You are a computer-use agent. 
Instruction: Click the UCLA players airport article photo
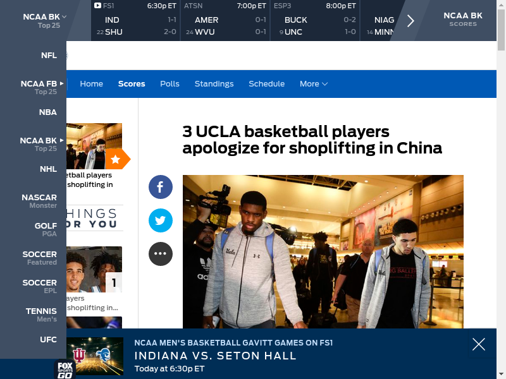point(323,251)
